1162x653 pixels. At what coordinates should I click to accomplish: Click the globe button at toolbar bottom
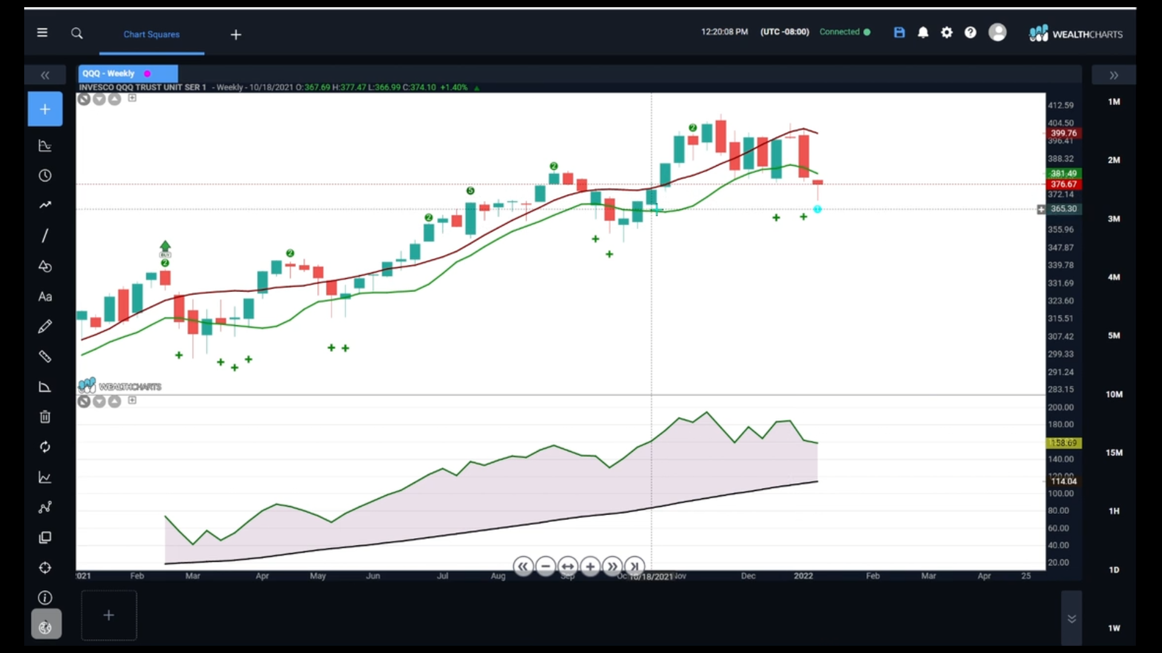pos(46,625)
